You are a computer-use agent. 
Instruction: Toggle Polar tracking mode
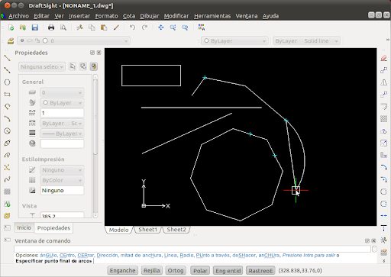pyautogui.click(x=200, y=270)
